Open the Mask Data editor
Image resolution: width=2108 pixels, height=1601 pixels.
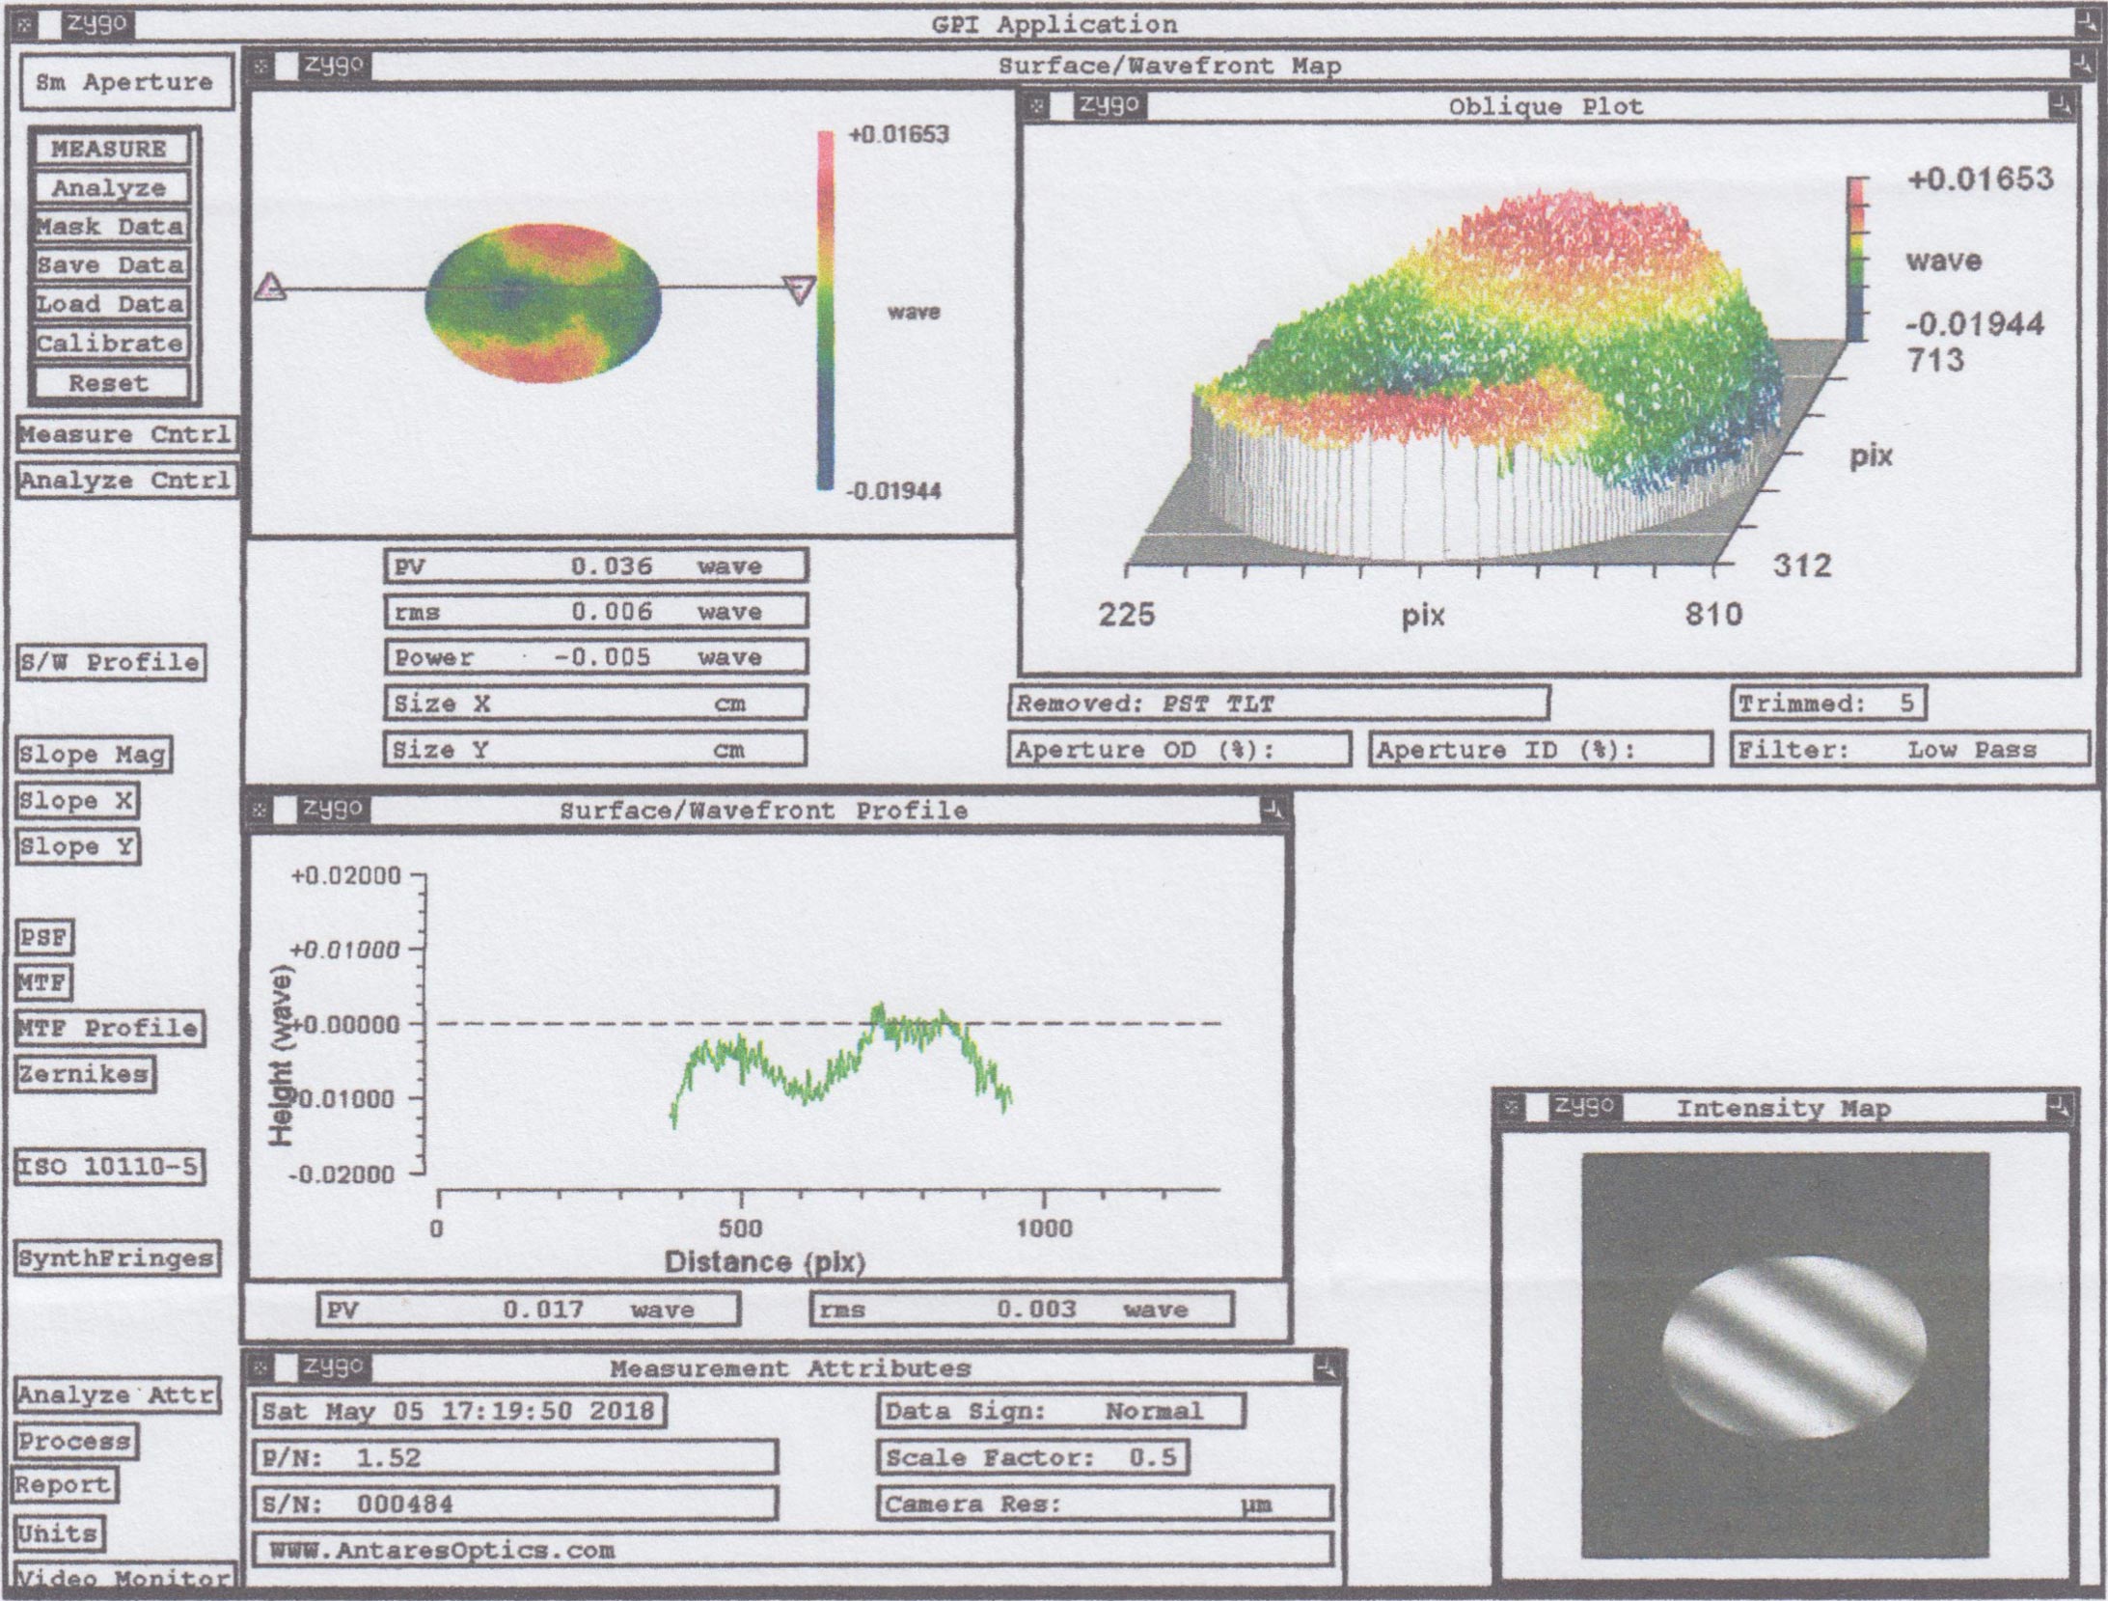109,227
